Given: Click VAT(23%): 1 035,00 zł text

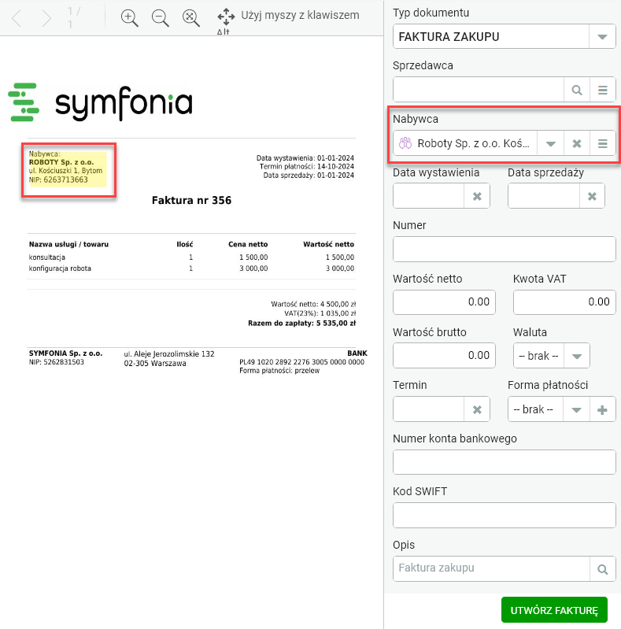Looking at the screenshot, I should pyautogui.click(x=320, y=313).
